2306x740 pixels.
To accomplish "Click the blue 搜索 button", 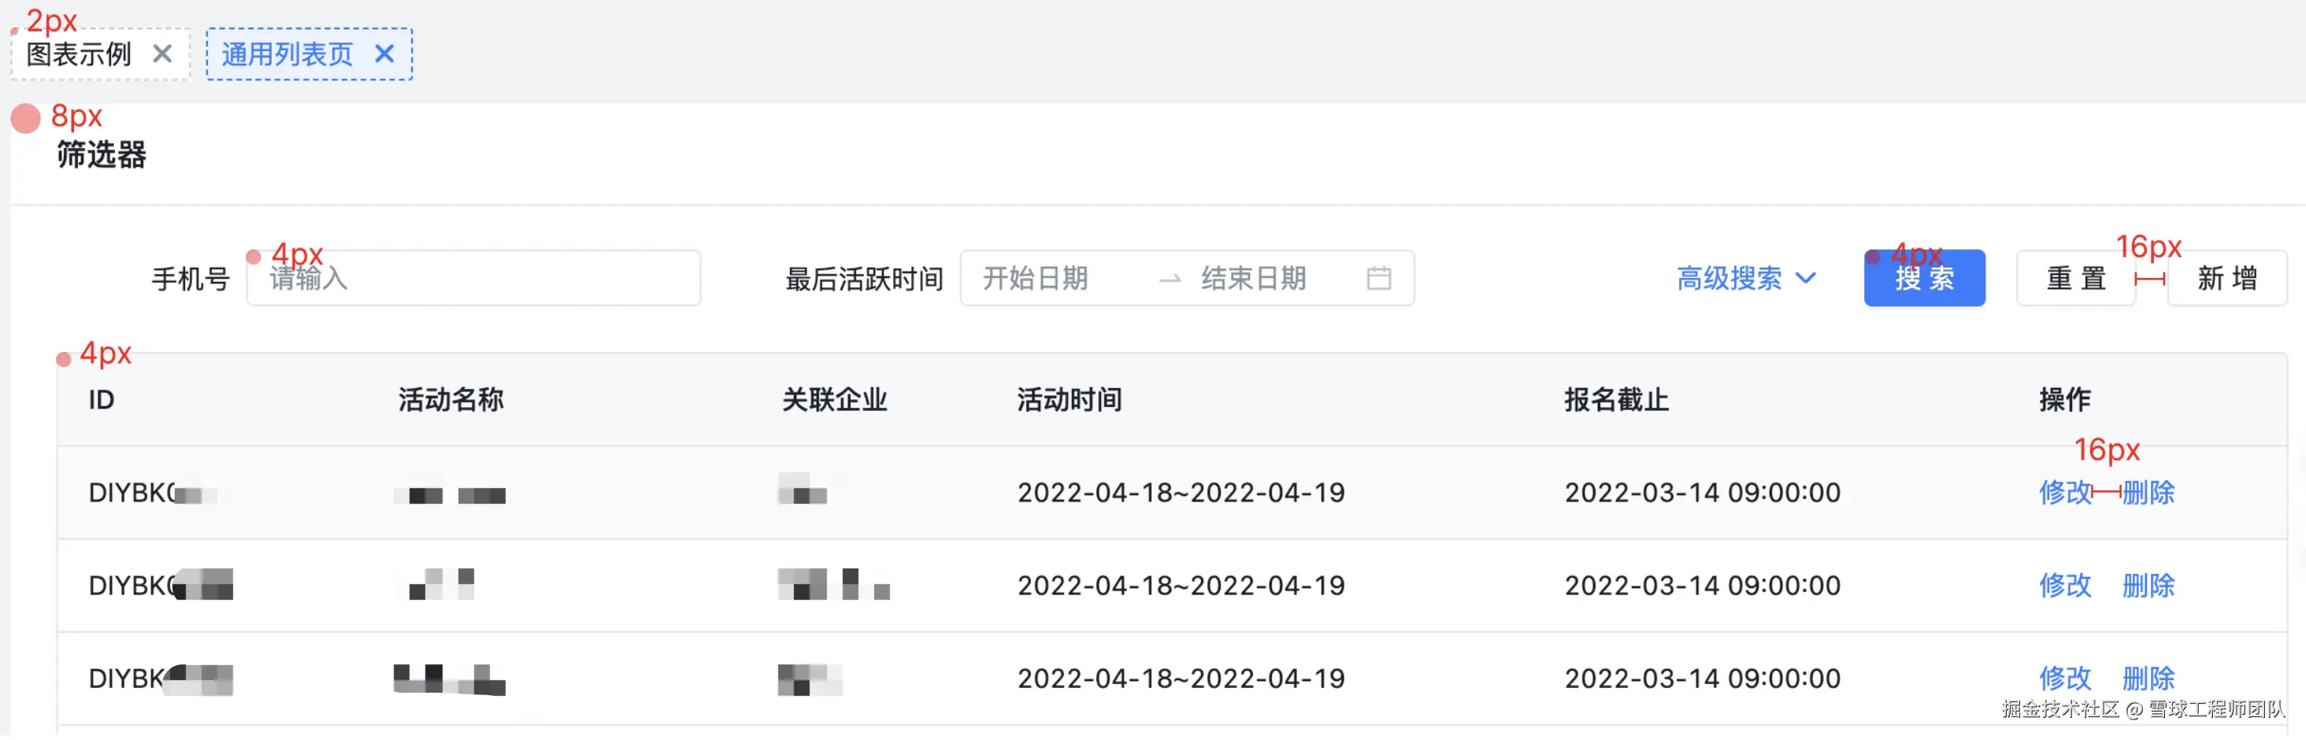I will (x=1924, y=278).
